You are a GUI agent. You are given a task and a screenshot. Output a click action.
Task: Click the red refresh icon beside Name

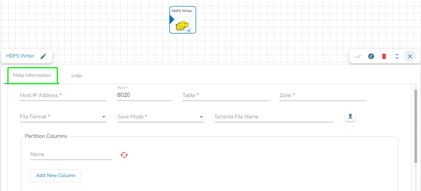124,155
